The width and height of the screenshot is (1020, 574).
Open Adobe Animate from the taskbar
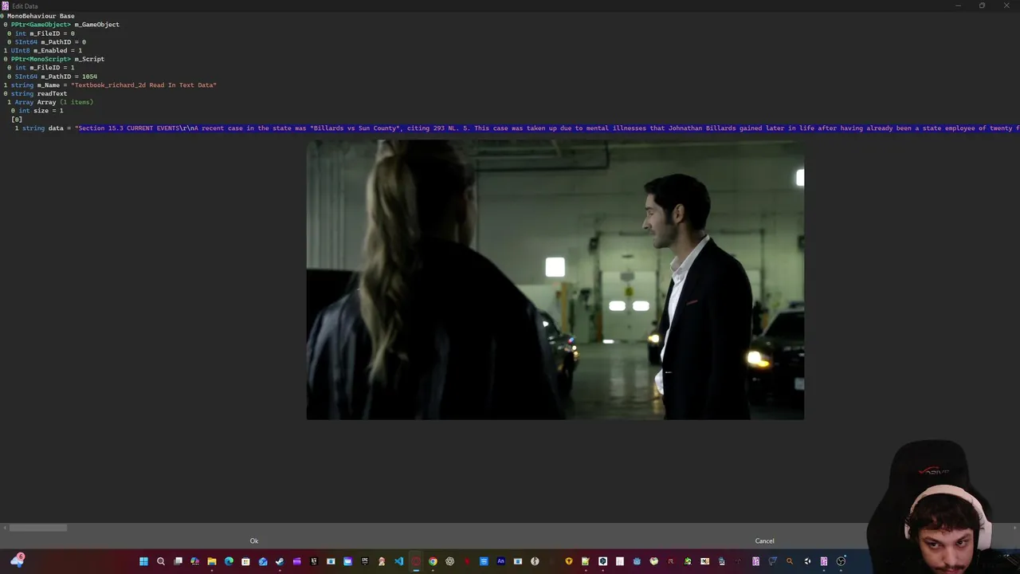tap(501, 561)
